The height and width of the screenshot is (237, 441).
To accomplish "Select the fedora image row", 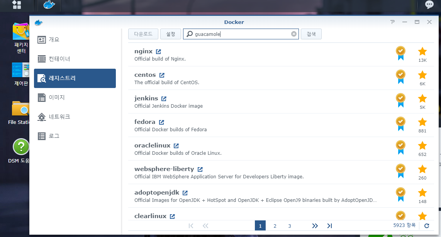I will point(281,125).
